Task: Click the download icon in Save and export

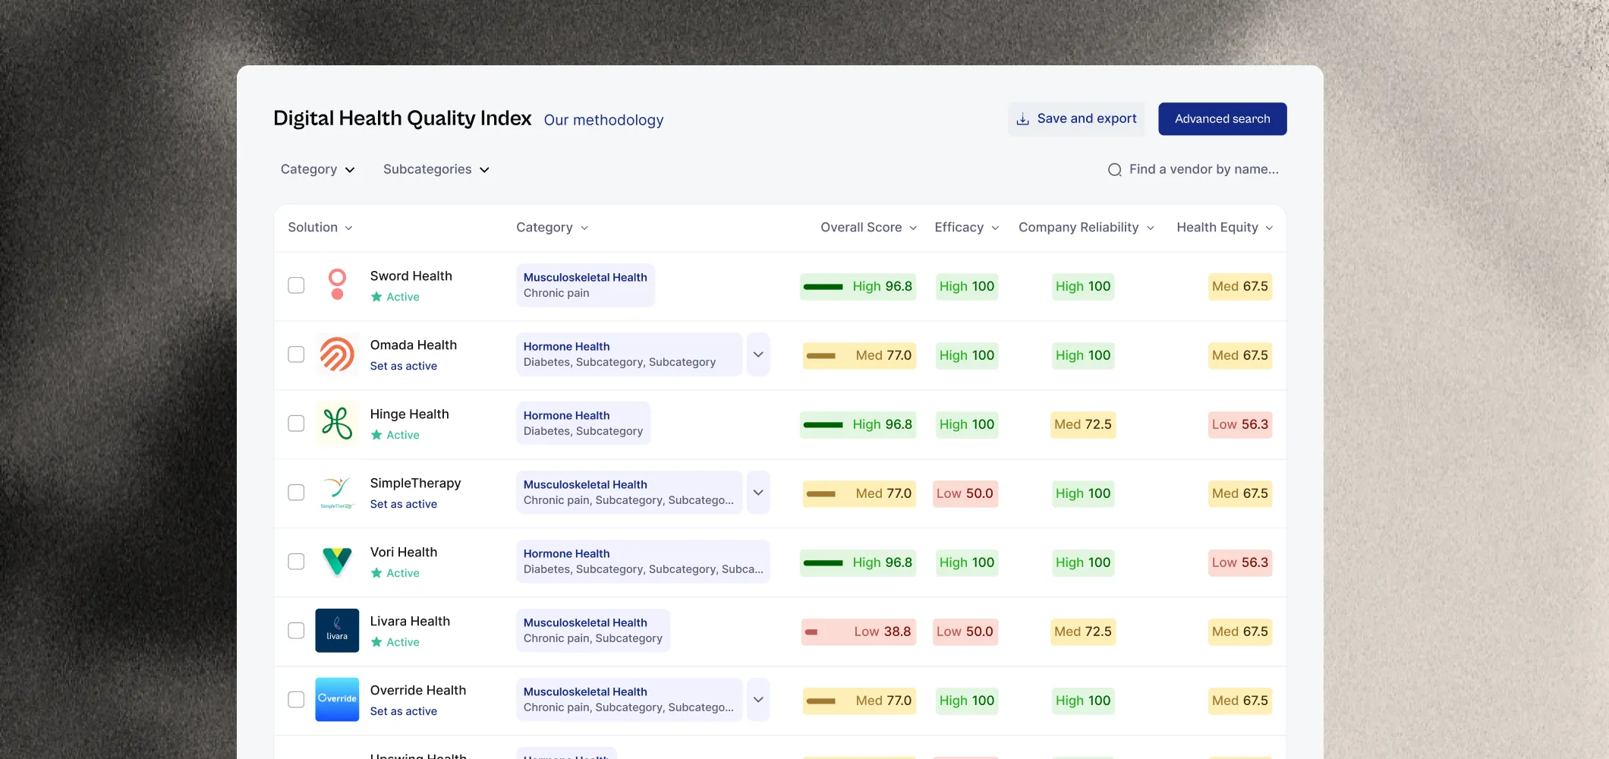Action: 1022,119
